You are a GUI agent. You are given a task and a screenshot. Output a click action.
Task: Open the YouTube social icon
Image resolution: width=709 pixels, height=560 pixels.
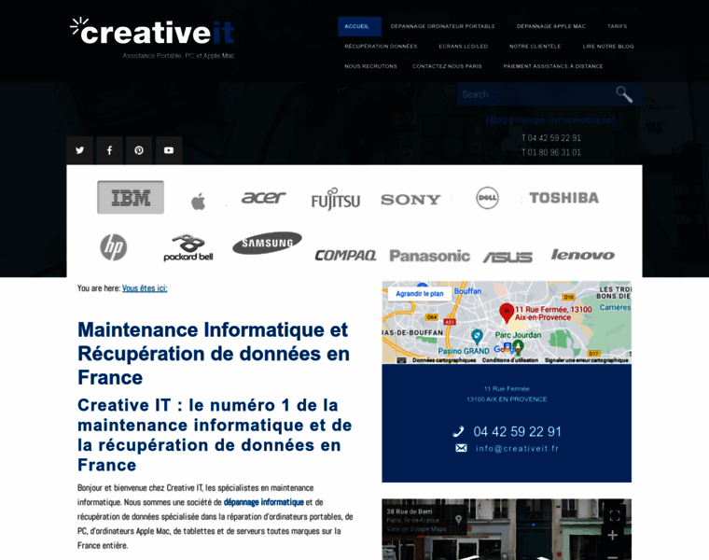[x=169, y=150]
